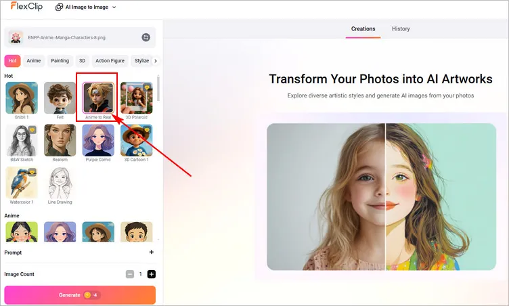Click the image count value 1
Image resolution: width=509 pixels, height=306 pixels.
tap(141, 274)
